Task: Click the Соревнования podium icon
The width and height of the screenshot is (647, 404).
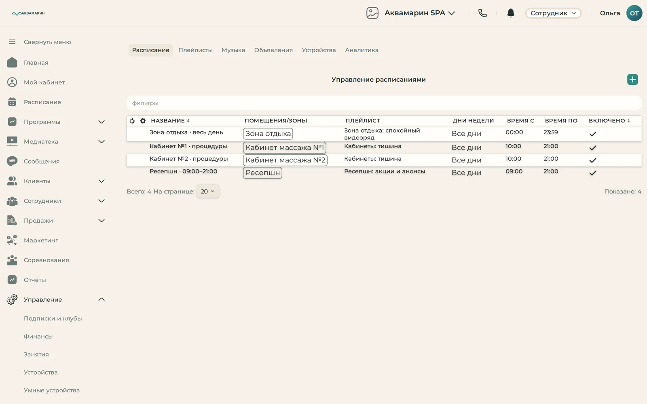Action: click(x=12, y=260)
